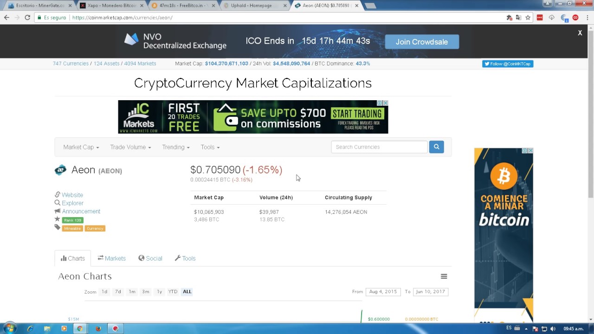Switch to the Uphold - Homepage tab
594x334 pixels.
(x=256, y=6)
